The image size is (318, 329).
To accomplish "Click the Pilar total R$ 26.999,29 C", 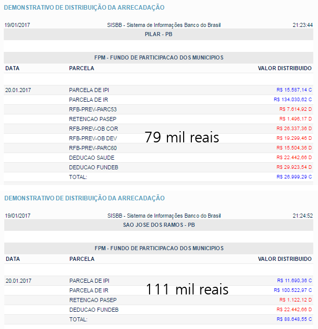I will pyautogui.click(x=294, y=176).
